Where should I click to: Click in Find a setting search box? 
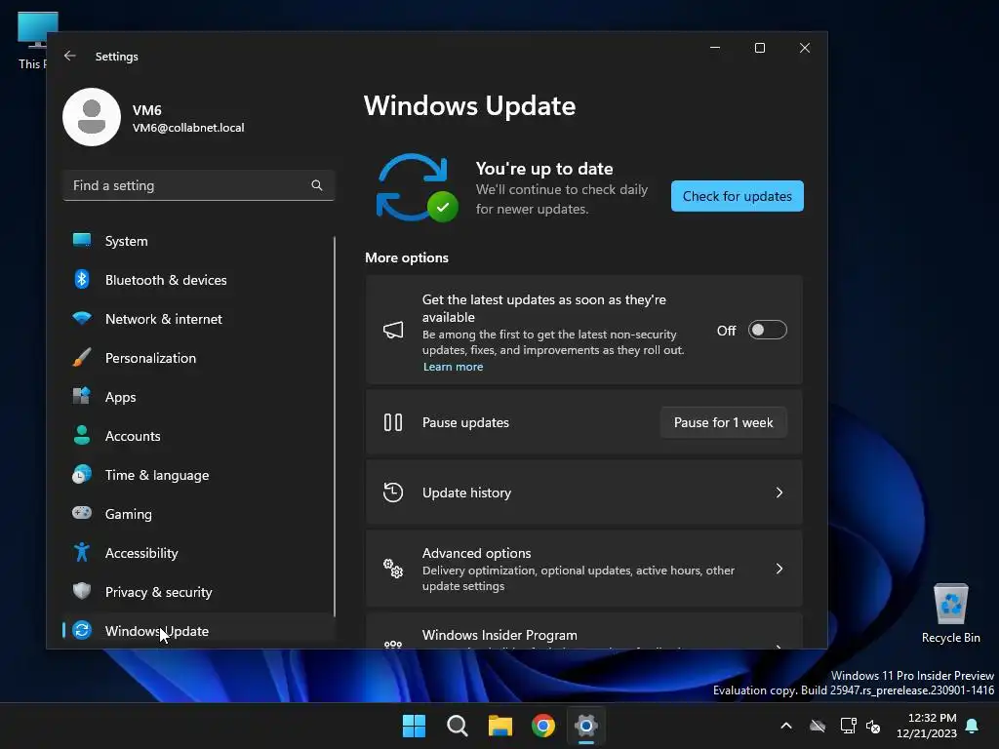click(198, 185)
